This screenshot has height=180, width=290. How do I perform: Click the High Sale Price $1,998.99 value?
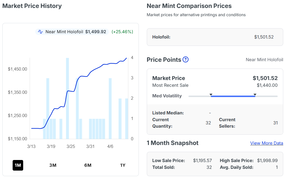point(267,161)
